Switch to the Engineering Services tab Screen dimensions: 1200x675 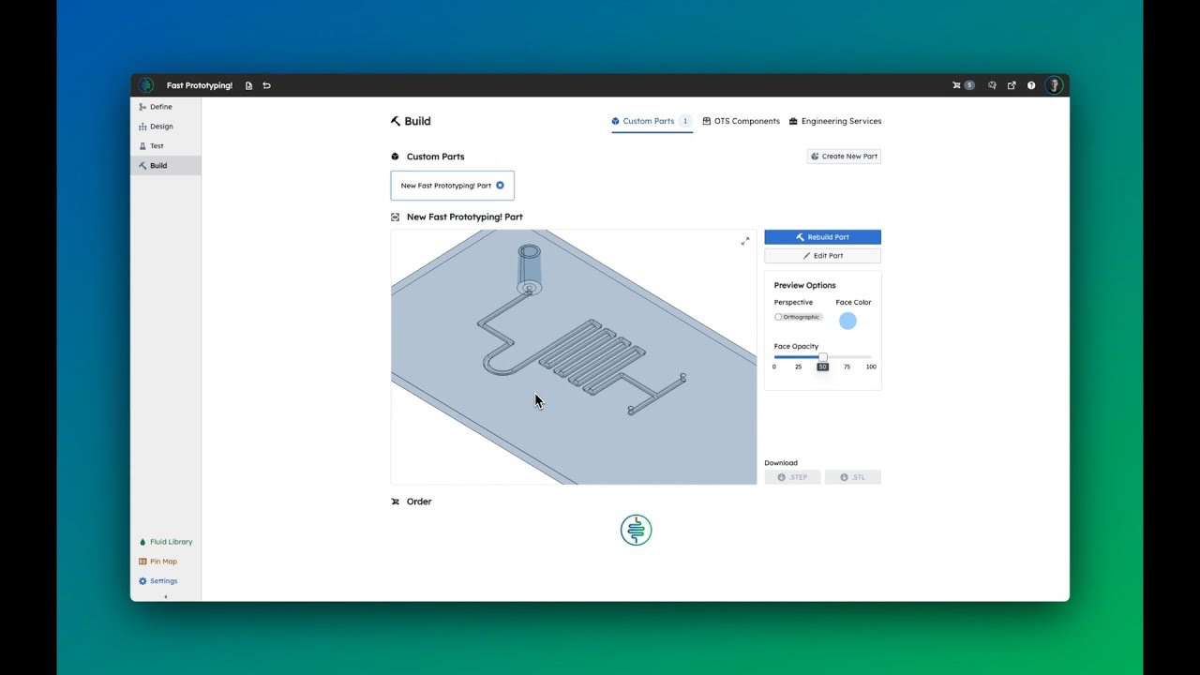tap(835, 121)
